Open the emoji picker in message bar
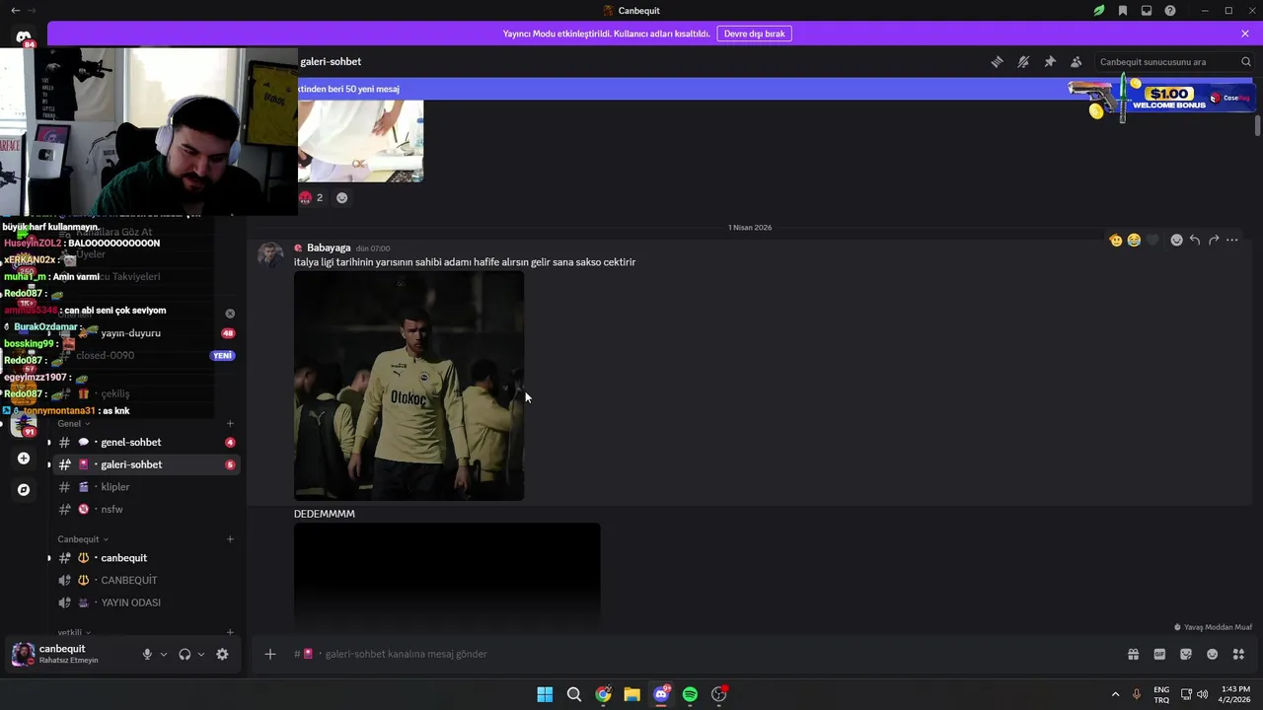The image size is (1263, 710). tap(1213, 654)
